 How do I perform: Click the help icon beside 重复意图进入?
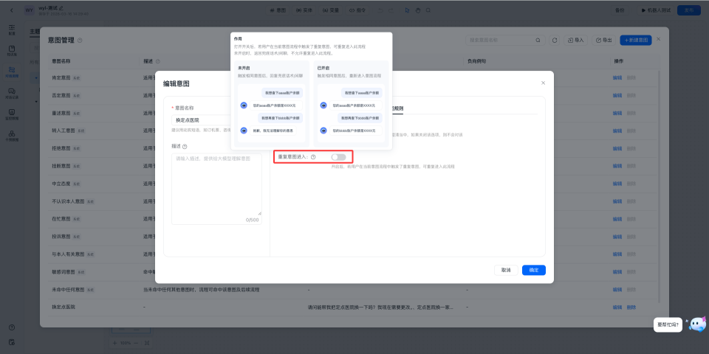pos(313,157)
